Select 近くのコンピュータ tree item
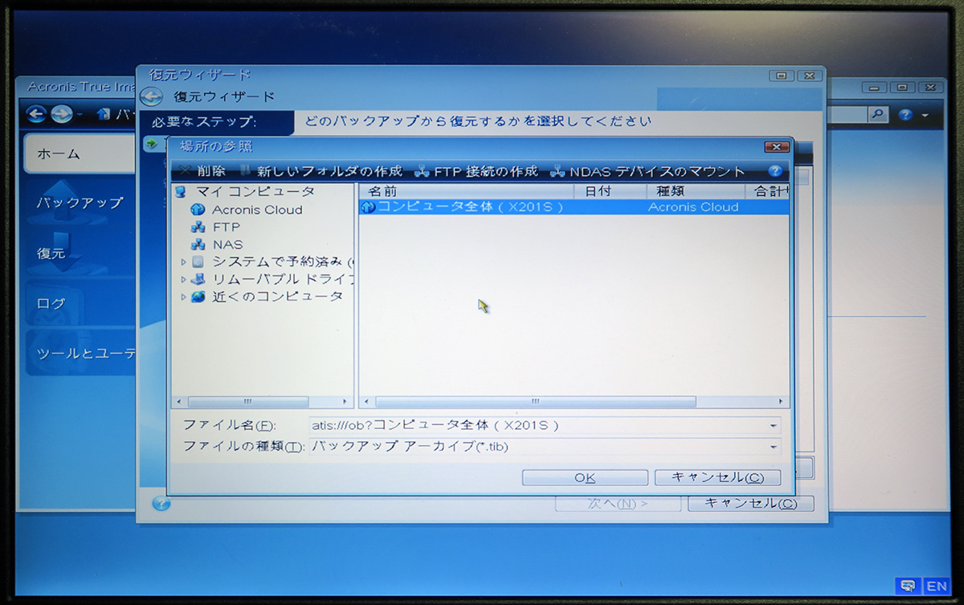The image size is (964, 605). pyautogui.click(x=277, y=296)
